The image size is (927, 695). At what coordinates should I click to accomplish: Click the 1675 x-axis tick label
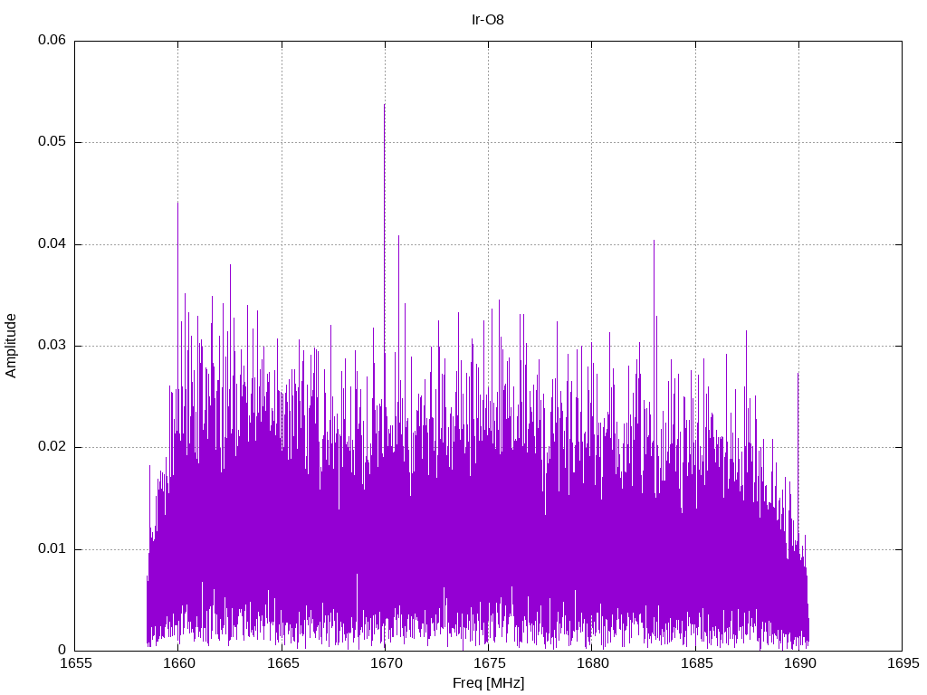click(490, 663)
